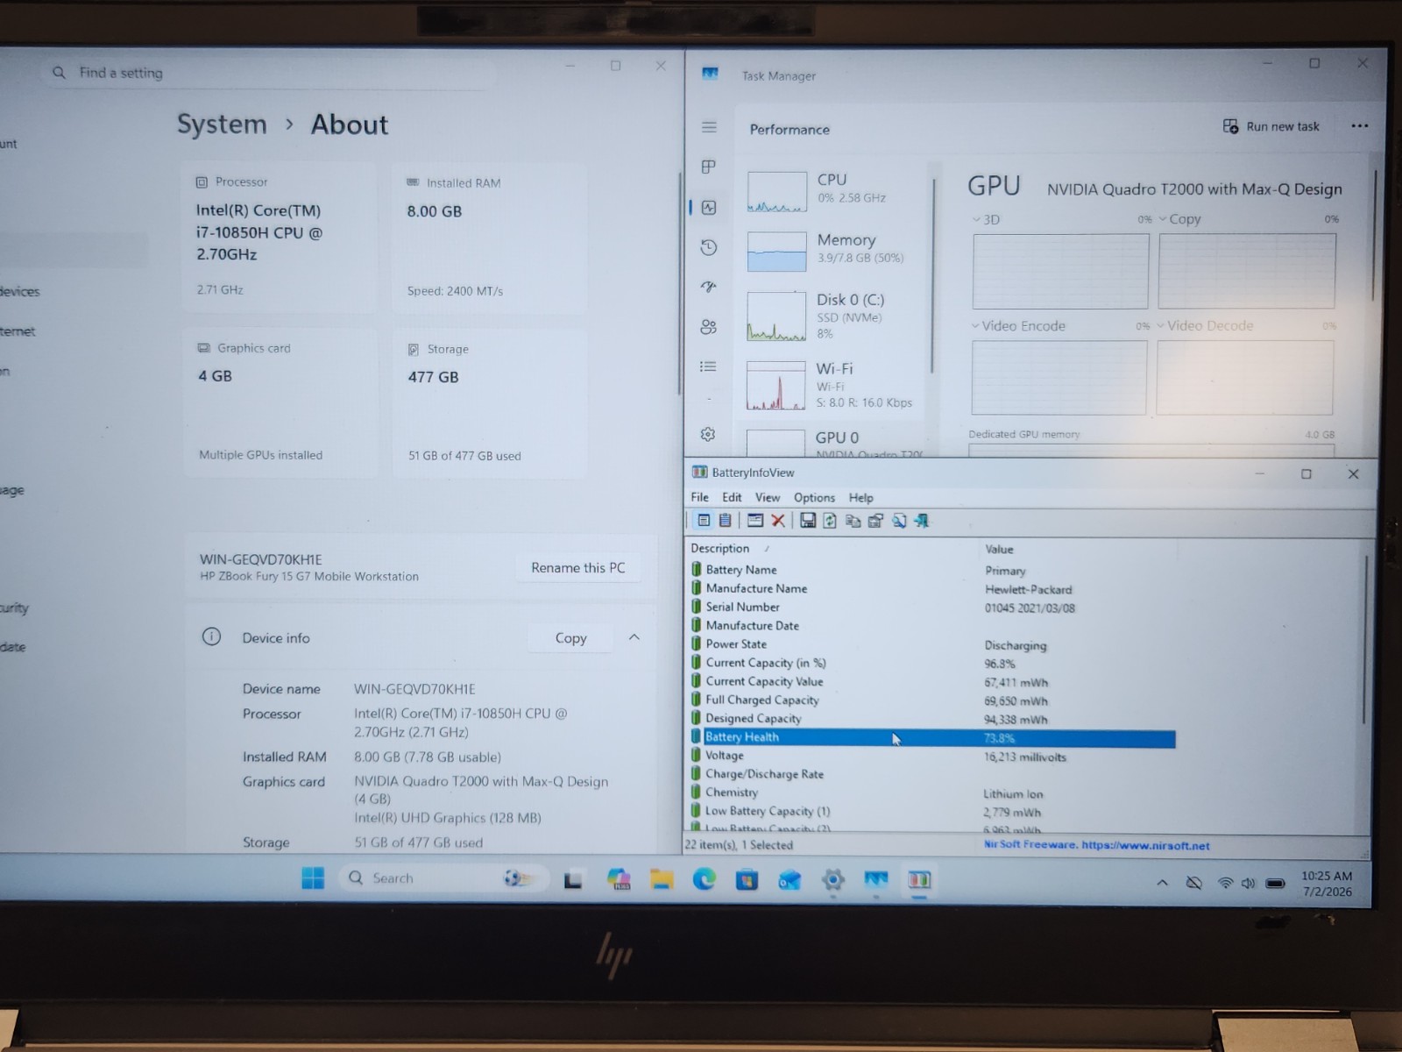1402x1052 pixels.
Task: Click Rename this PC button
Action: [x=578, y=568]
